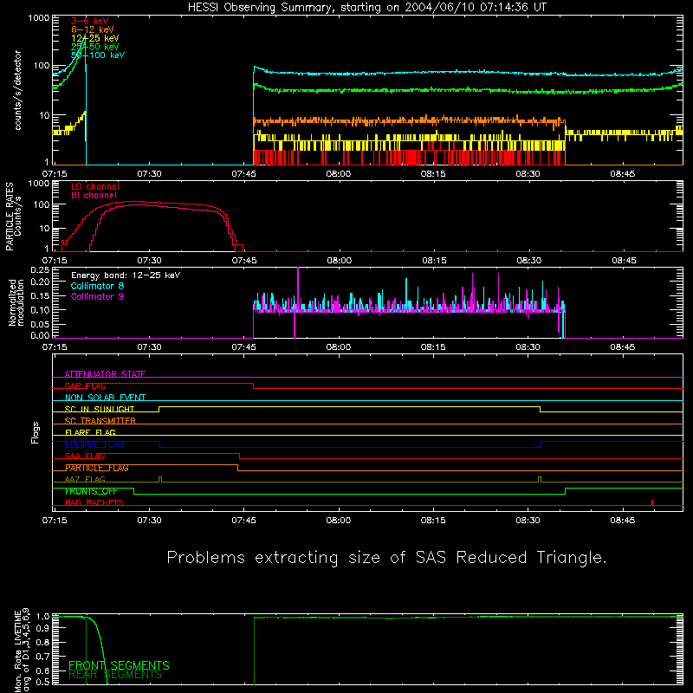The image size is (693, 693).
Task: Click 08:45 tick under the modulation plot
Action: (x=623, y=347)
